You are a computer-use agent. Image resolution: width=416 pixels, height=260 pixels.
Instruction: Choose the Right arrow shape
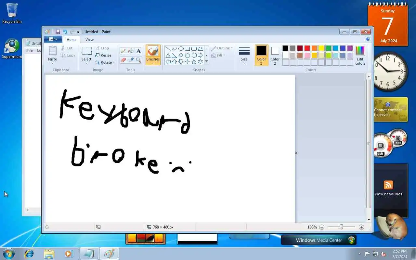pos(201,55)
